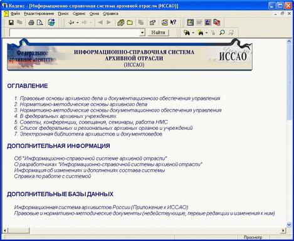Click the Save (floppy disk) toolbar icon
Image resolution: width=294 pixels, height=241 pixels.
[x=11, y=22]
